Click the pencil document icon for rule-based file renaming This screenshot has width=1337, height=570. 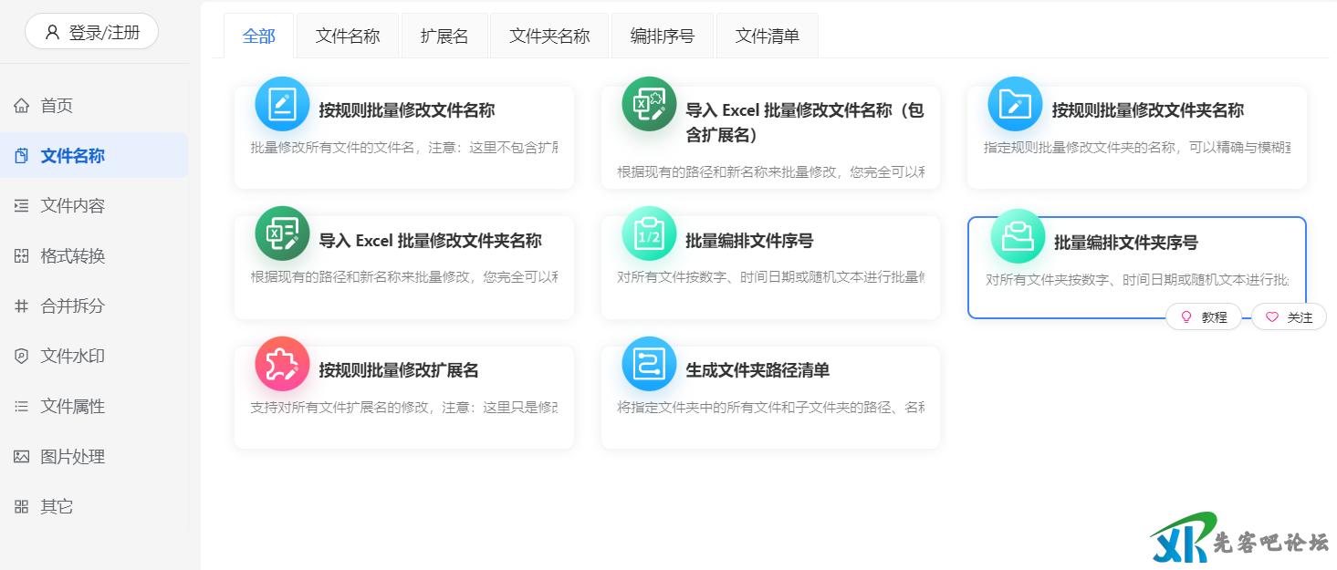pos(282,104)
